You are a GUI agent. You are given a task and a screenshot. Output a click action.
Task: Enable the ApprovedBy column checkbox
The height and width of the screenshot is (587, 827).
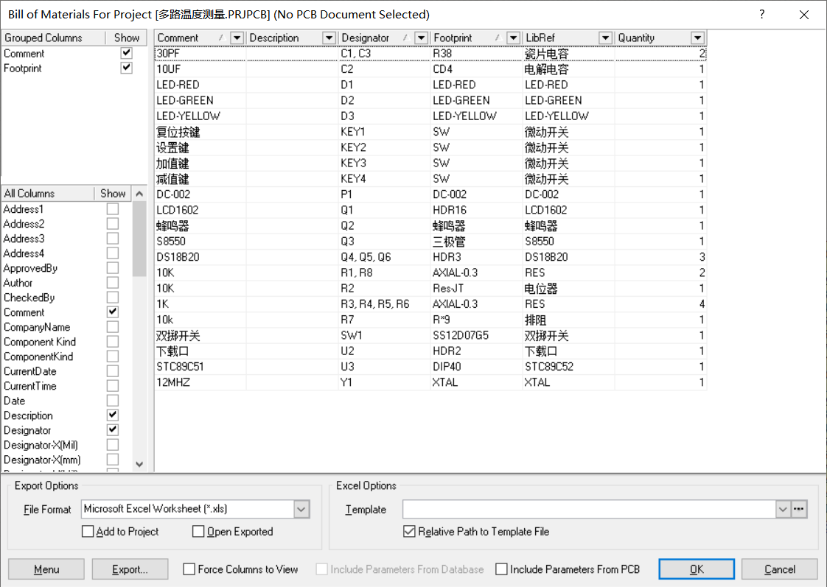click(112, 267)
